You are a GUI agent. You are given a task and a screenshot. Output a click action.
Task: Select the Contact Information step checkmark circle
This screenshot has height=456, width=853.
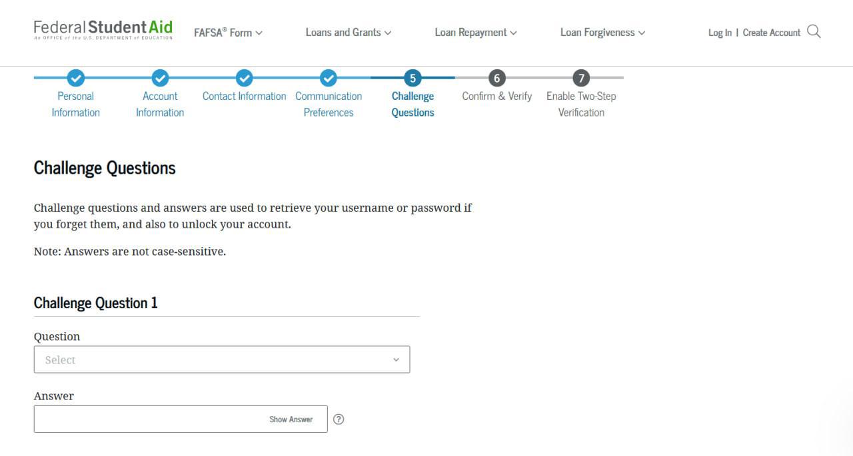245,78
